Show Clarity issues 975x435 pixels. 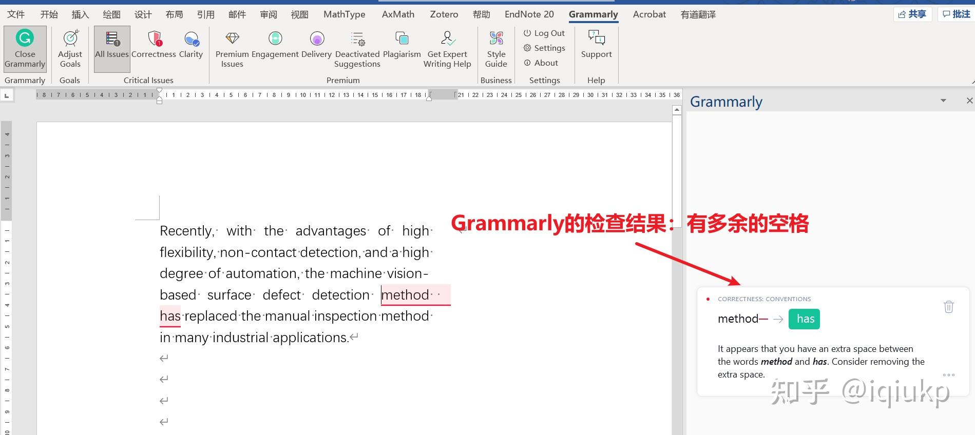(x=191, y=45)
